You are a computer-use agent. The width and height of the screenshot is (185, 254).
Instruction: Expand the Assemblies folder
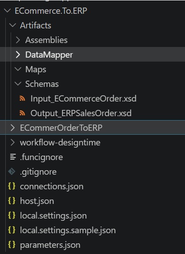(x=18, y=40)
